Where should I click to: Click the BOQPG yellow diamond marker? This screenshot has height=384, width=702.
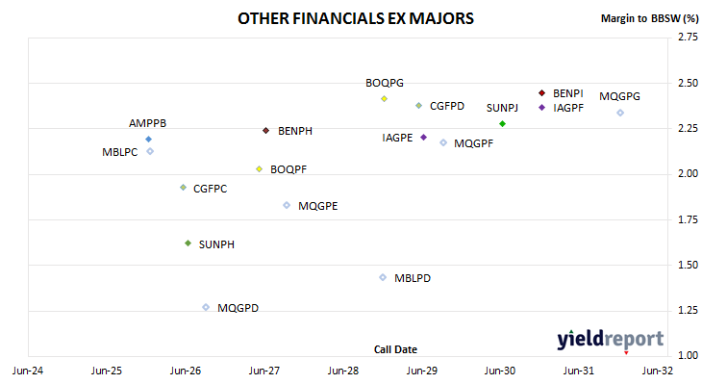(x=384, y=98)
